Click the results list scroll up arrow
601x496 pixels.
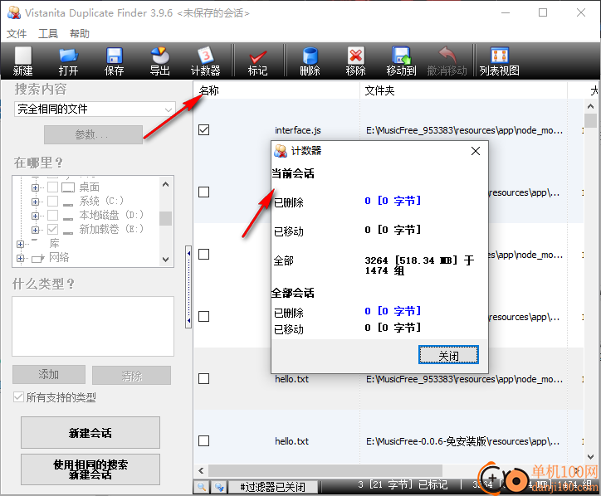pos(591,106)
